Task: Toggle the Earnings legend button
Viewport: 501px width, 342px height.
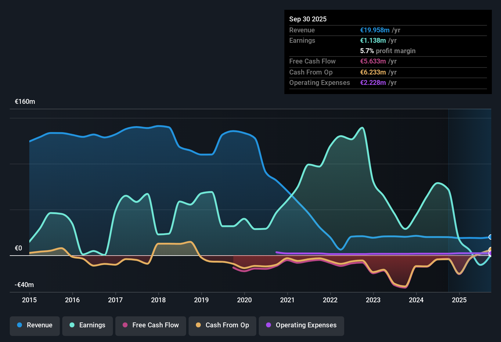Action: [x=88, y=325]
